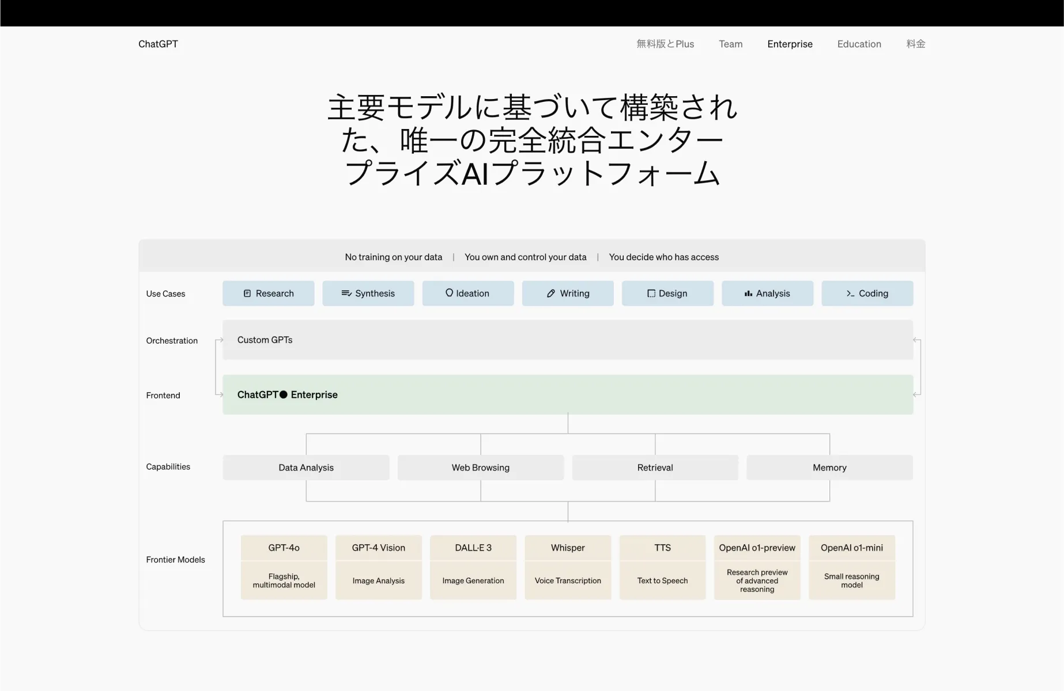Go to the Team nav item
The width and height of the screenshot is (1064, 691).
730,44
